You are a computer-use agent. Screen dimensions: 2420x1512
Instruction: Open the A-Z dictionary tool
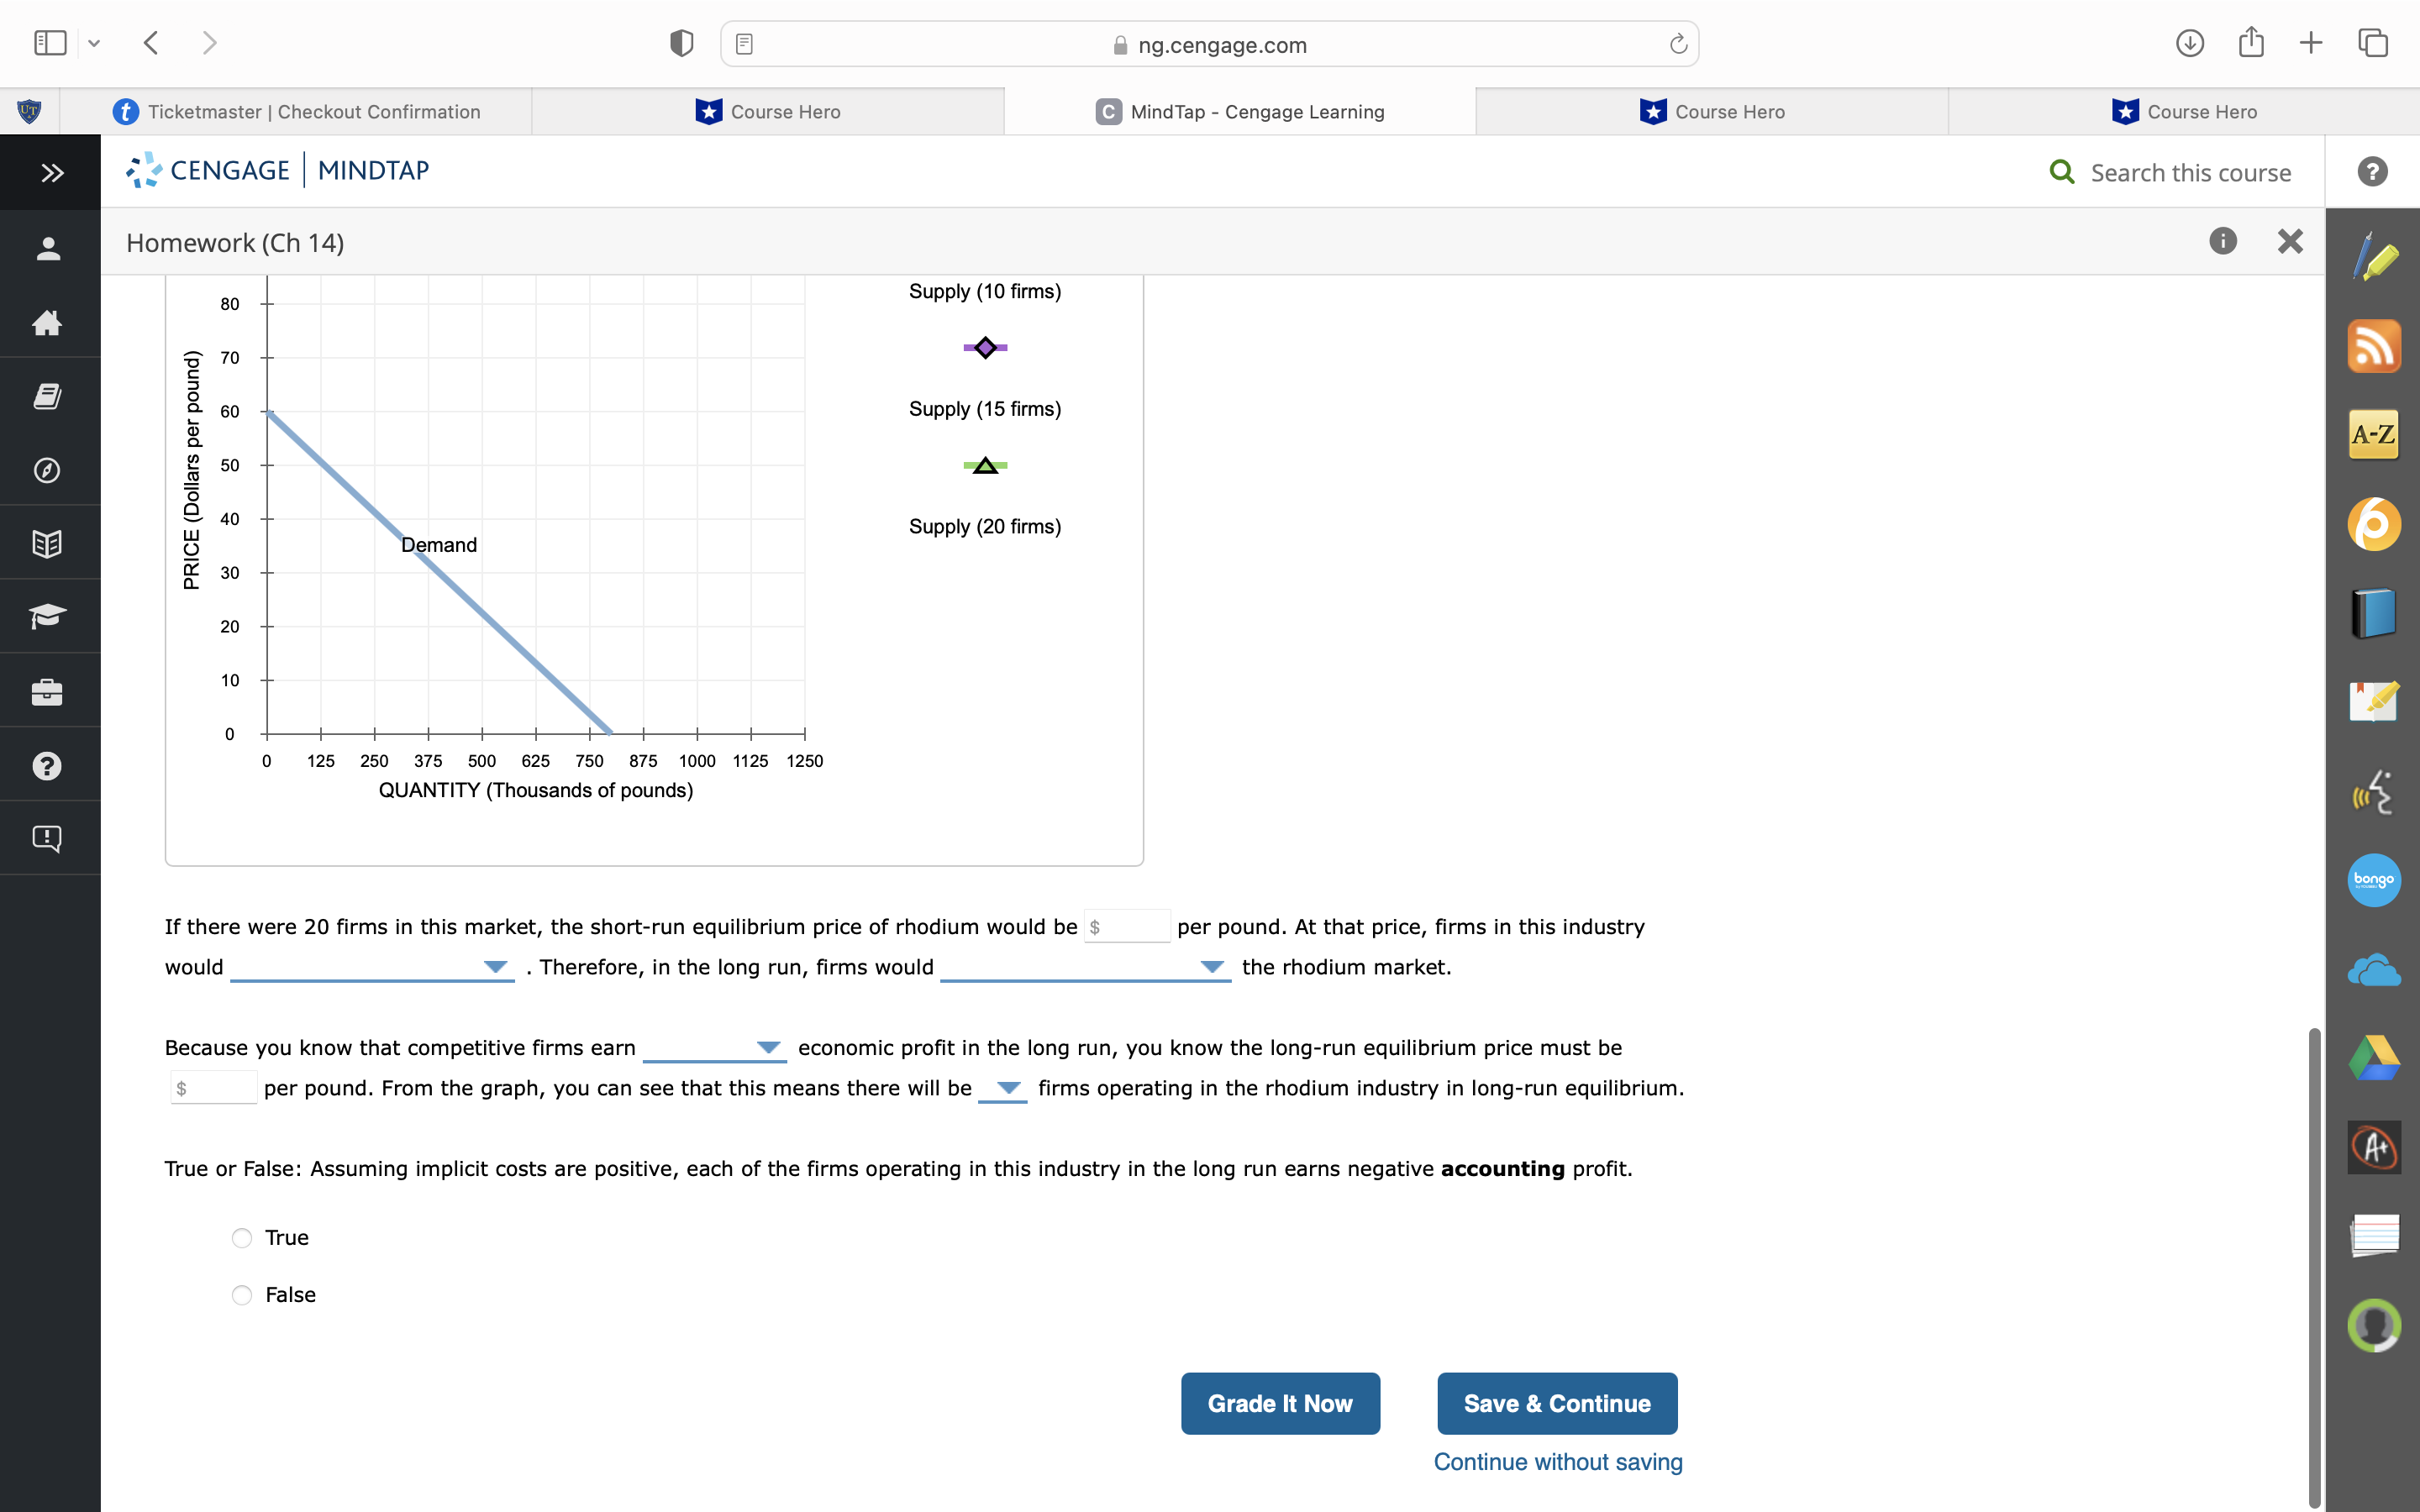2375,434
